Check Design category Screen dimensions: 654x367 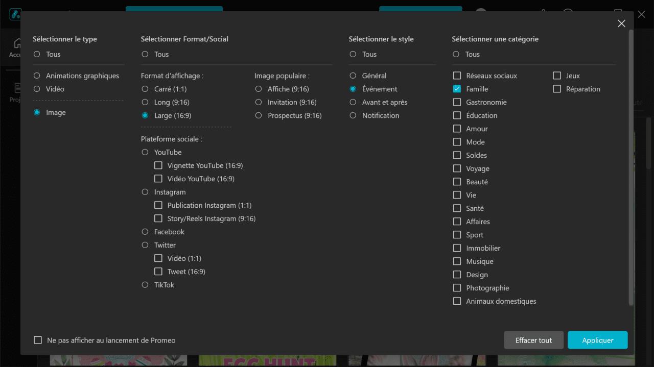click(457, 275)
